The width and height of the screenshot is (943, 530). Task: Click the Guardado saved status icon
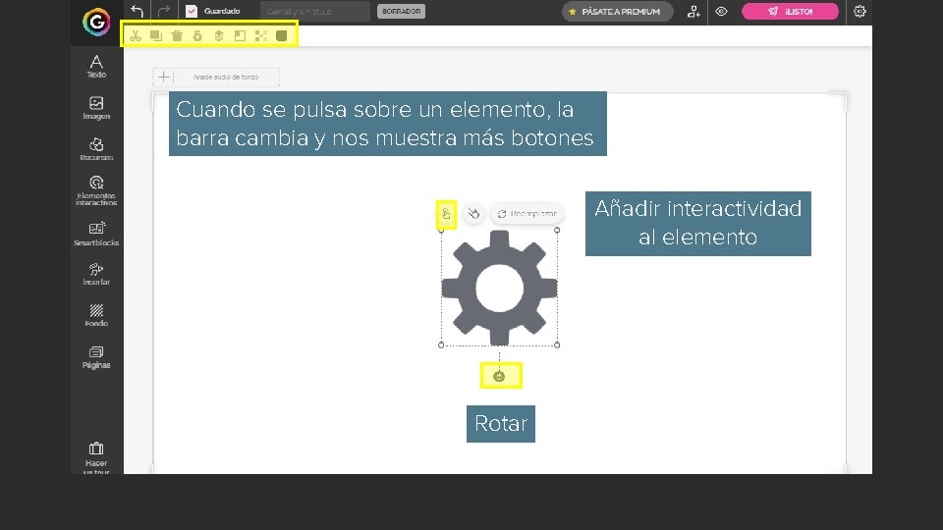pos(192,11)
